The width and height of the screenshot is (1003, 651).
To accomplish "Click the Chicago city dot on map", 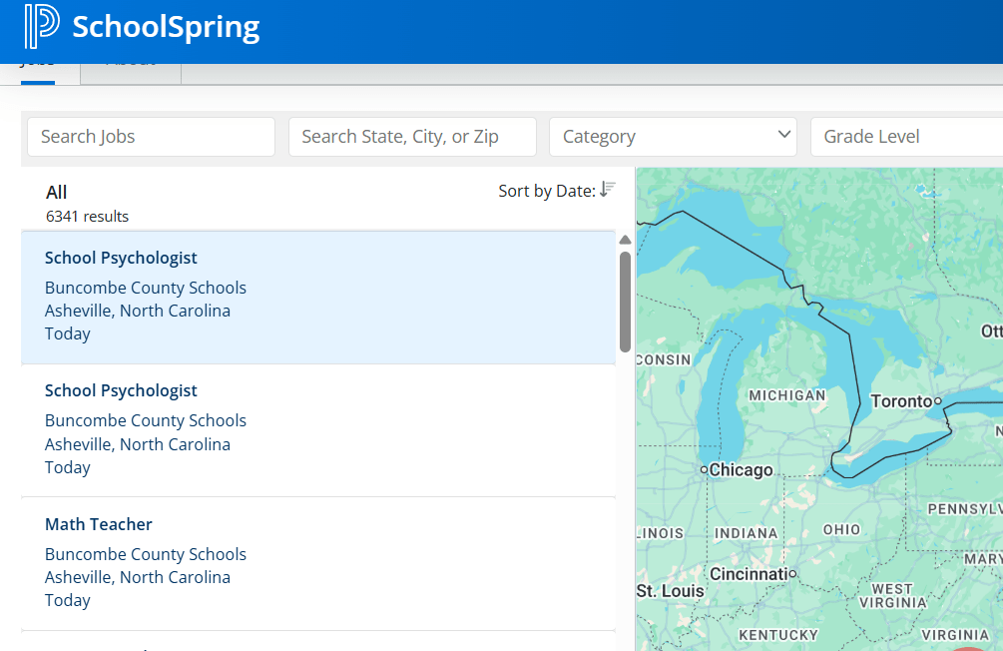I will 704,469.
